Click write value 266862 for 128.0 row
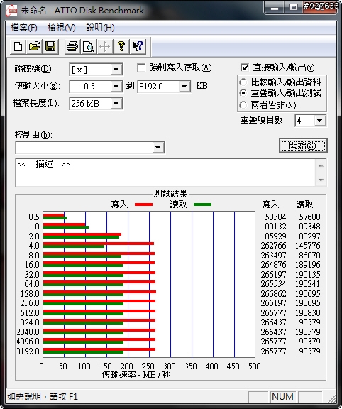The width and height of the screenshot is (342, 409). pyautogui.click(x=273, y=294)
